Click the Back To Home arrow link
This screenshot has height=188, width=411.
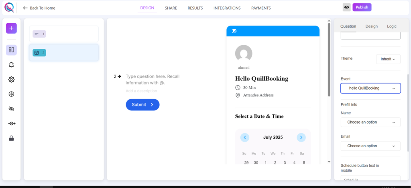(39, 8)
